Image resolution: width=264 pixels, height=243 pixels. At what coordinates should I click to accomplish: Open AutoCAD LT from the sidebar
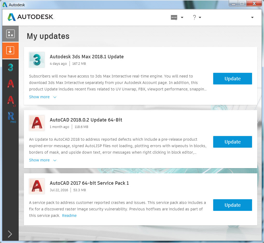pyautogui.click(x=11, y=101)
